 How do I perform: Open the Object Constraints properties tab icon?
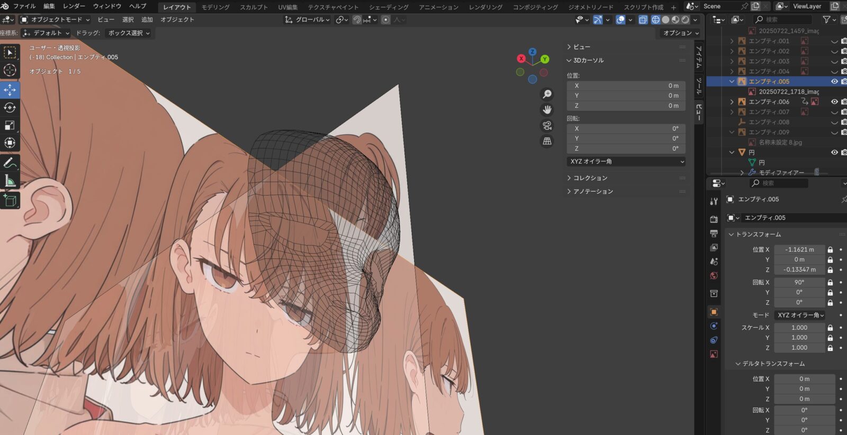tap(714, 340)
